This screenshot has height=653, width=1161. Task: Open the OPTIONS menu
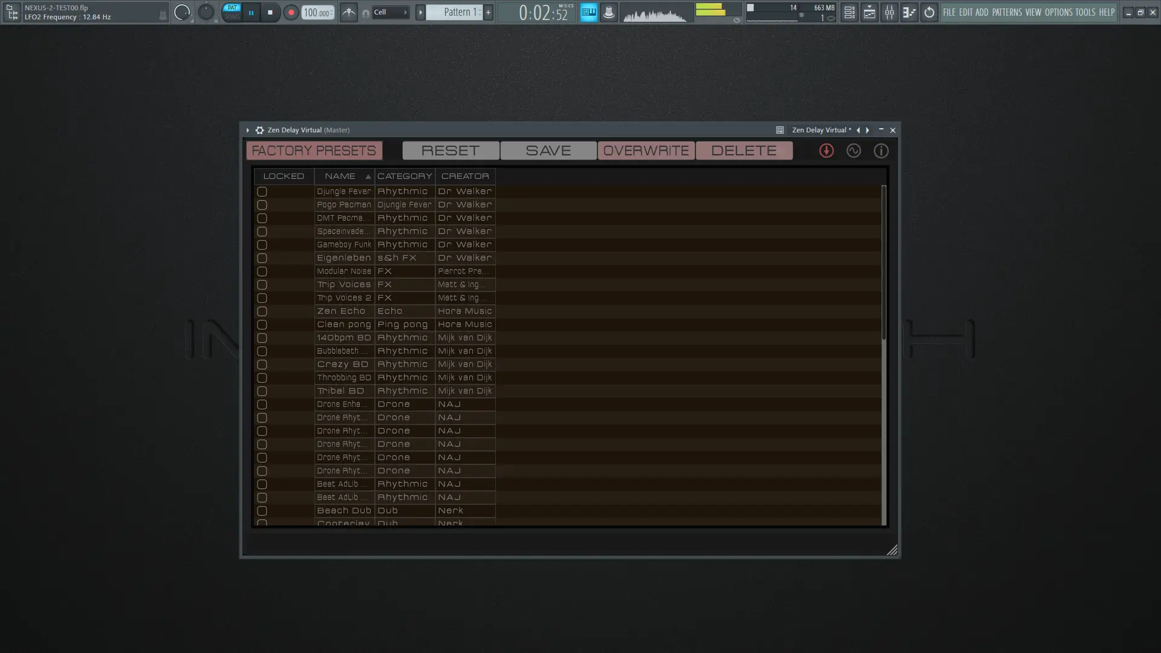[x=1058, y=12]
